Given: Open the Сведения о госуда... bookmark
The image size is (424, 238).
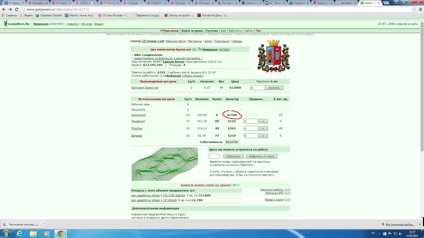Looking at the screenshot, I should pos(146,15).
